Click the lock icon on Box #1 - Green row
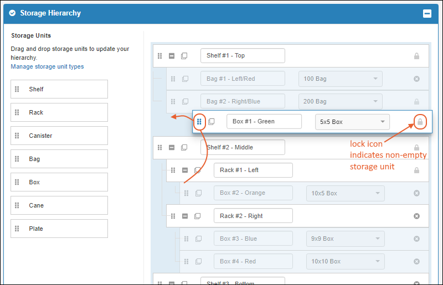Screen dimensions: 443x285 pyautogui.click(x=420, y=122)
